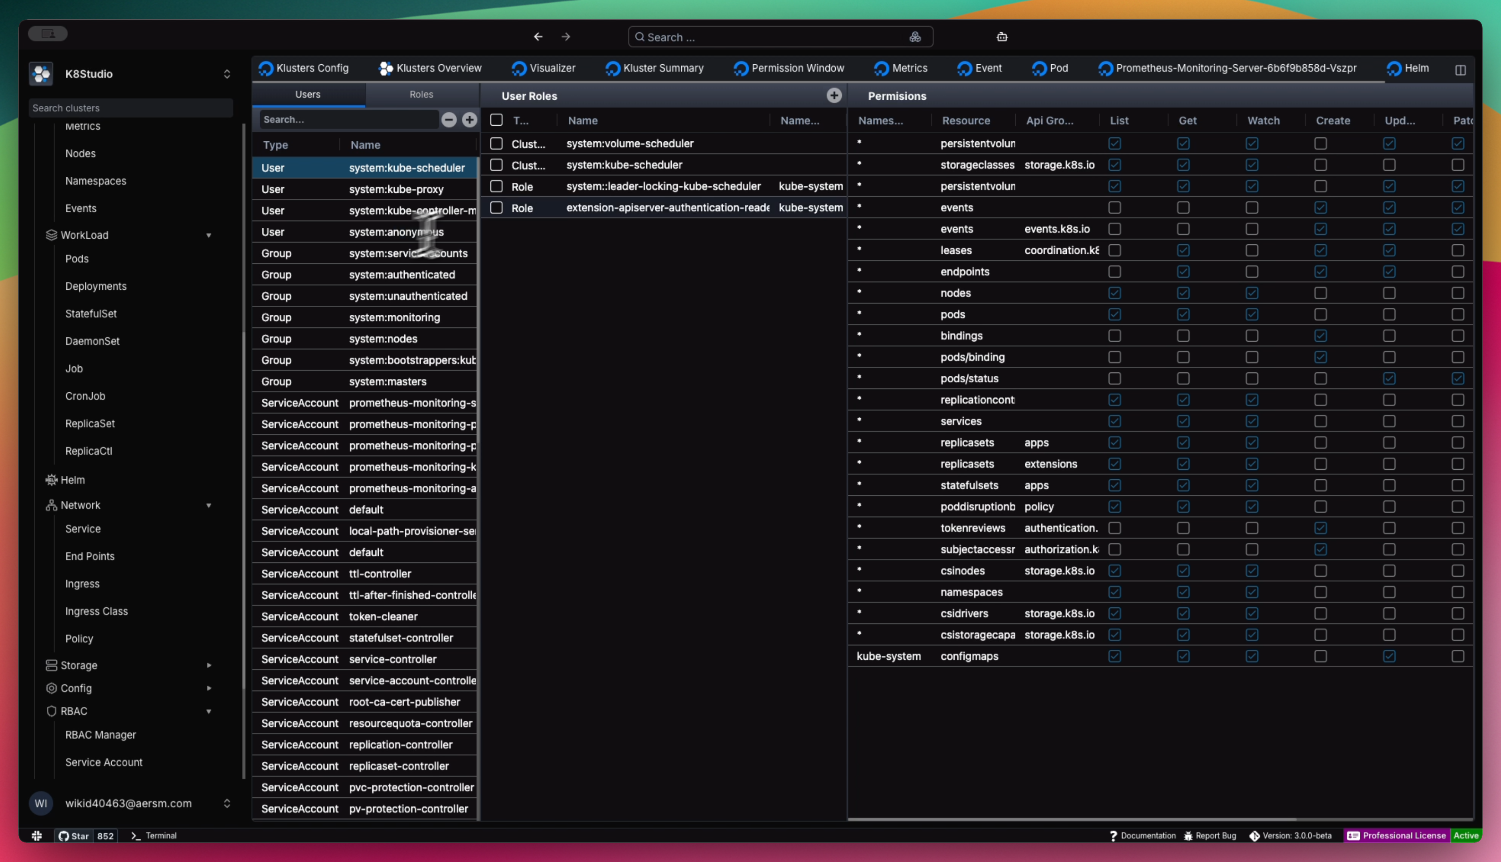Image resolution: width=1501 pixels, height=862 pixels.
Task: Toggle the sidebar panel button at top left
Action: [x=48, y=34]
